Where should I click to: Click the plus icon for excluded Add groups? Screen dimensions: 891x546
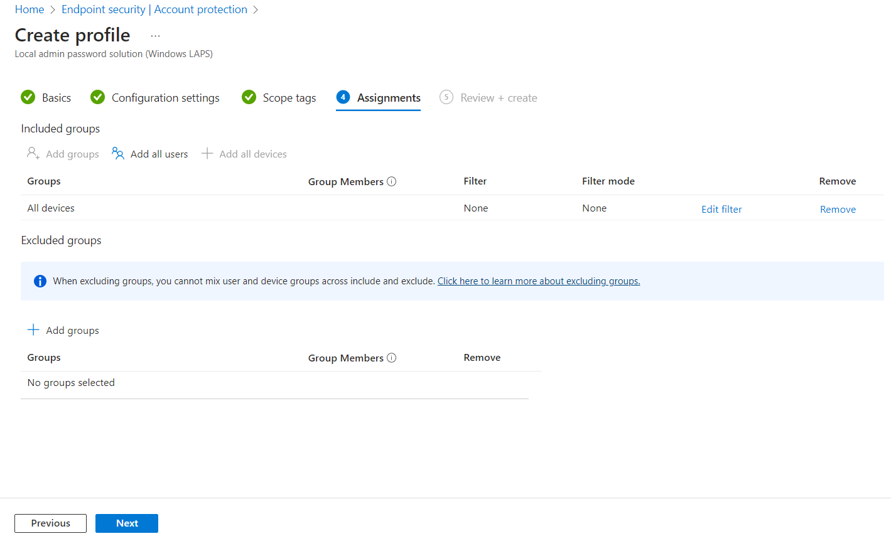(34, 330)
